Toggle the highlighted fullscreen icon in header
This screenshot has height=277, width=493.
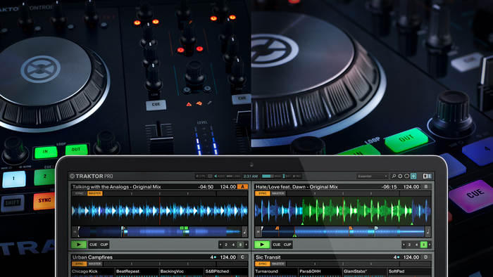click(x=413, y=176)
